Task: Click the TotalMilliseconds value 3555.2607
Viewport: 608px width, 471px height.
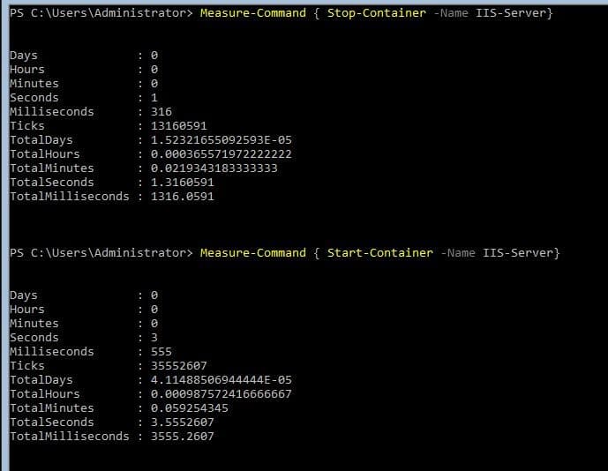Action: (x=183, y=437)
